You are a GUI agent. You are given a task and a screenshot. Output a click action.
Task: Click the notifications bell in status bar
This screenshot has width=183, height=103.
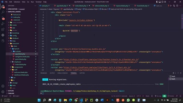coord(180,96)
